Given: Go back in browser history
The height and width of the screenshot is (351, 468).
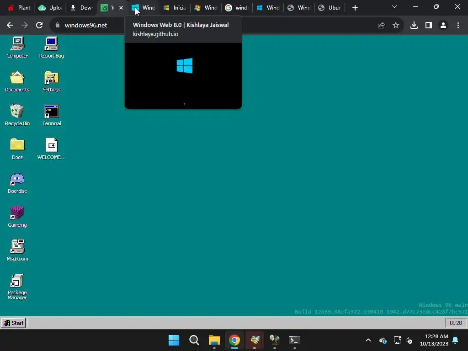Looking at the screenshot, I should pyautogui.click(x=10, y=25).
